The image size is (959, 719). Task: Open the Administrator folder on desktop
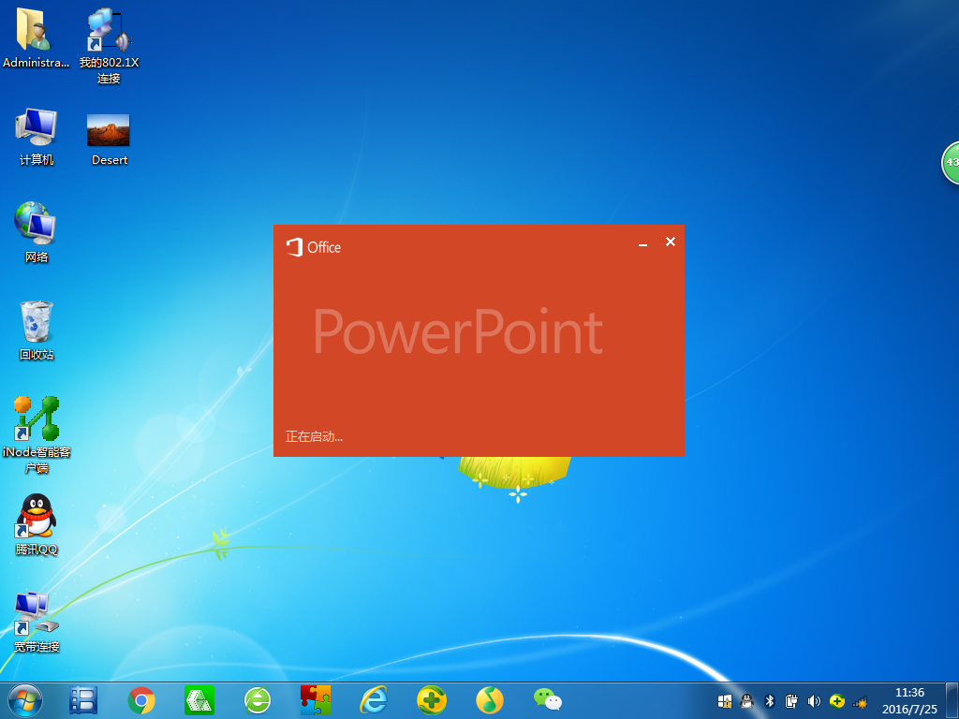(x=36, y=37)
